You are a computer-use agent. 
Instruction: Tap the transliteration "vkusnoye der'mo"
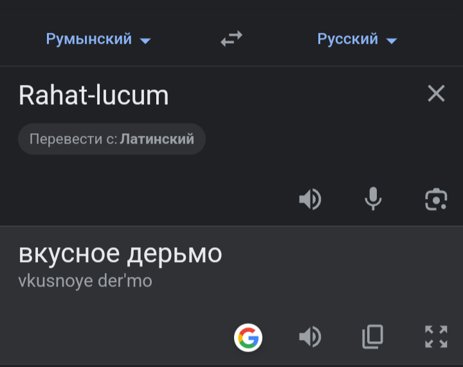coord(85,281)
